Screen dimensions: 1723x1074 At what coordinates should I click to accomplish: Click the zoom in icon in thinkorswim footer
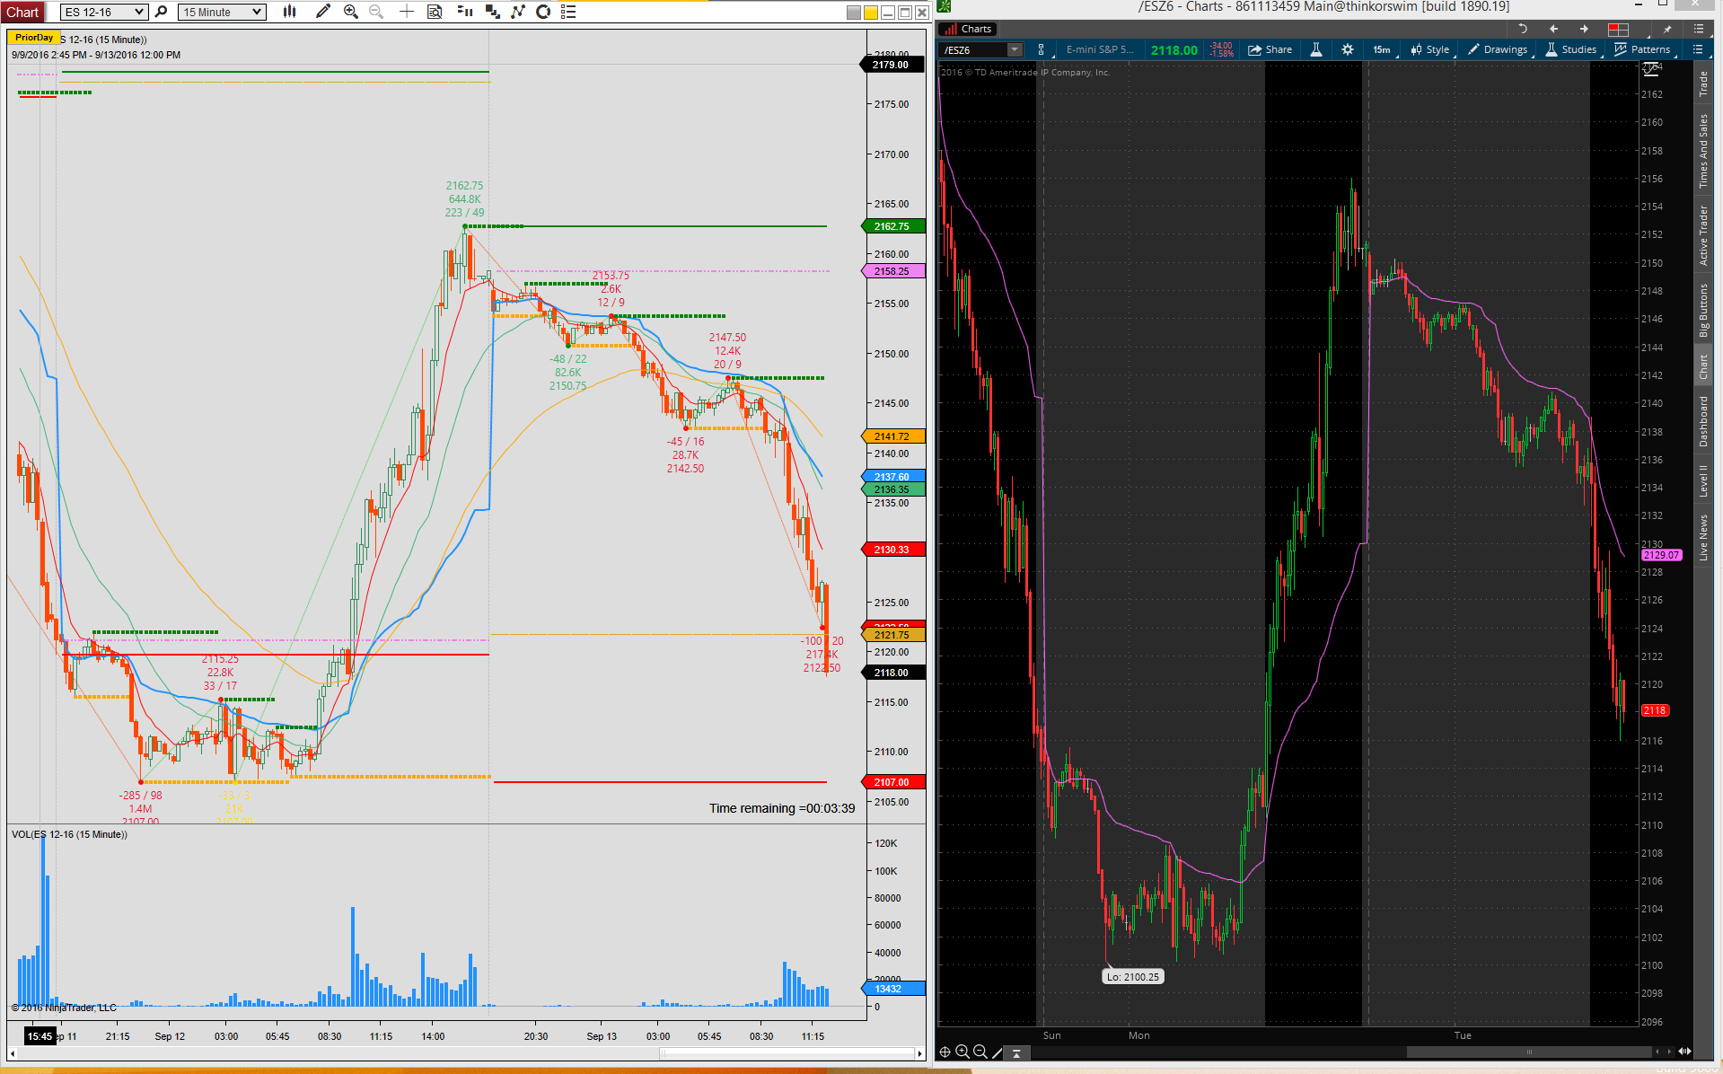[x=963, y=1052]
